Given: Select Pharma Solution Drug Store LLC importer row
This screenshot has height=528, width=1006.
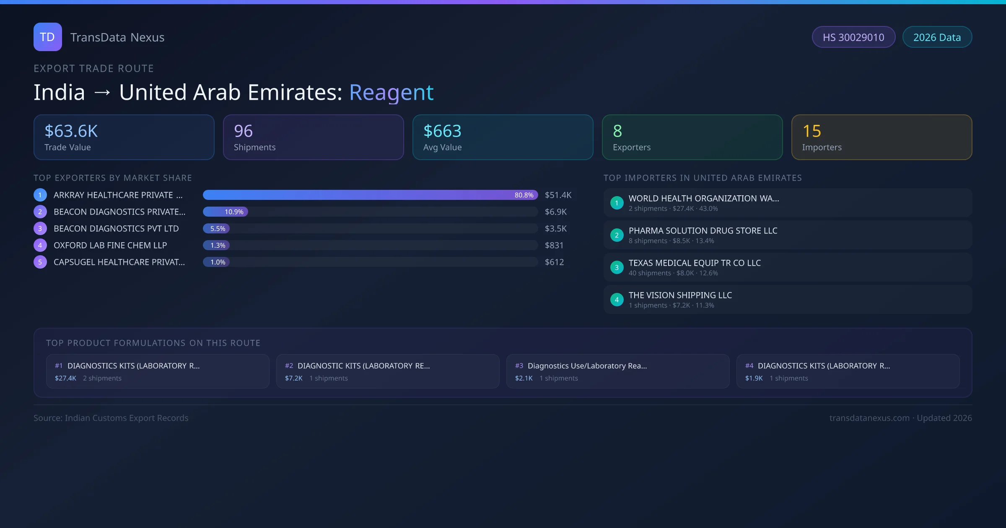Looking at the screenshot, I should point(787,235).
